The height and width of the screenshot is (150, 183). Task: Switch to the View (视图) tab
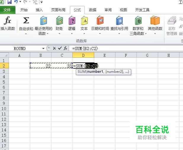123,10
